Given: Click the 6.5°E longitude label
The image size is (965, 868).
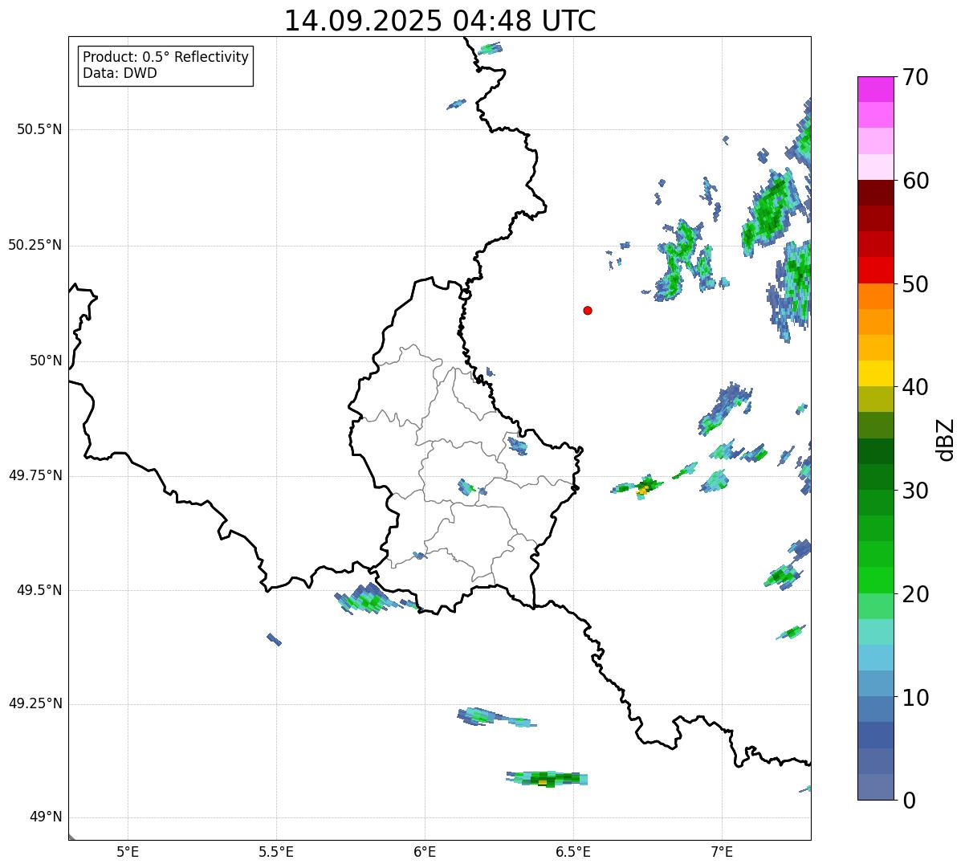Looking at the screenshot, I should [573, 851].
